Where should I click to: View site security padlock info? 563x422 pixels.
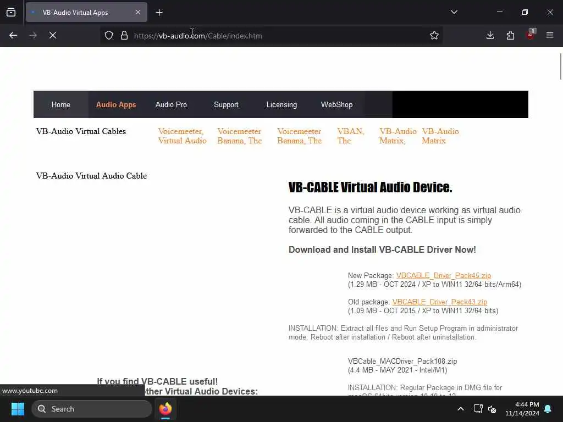click(124, 35)
